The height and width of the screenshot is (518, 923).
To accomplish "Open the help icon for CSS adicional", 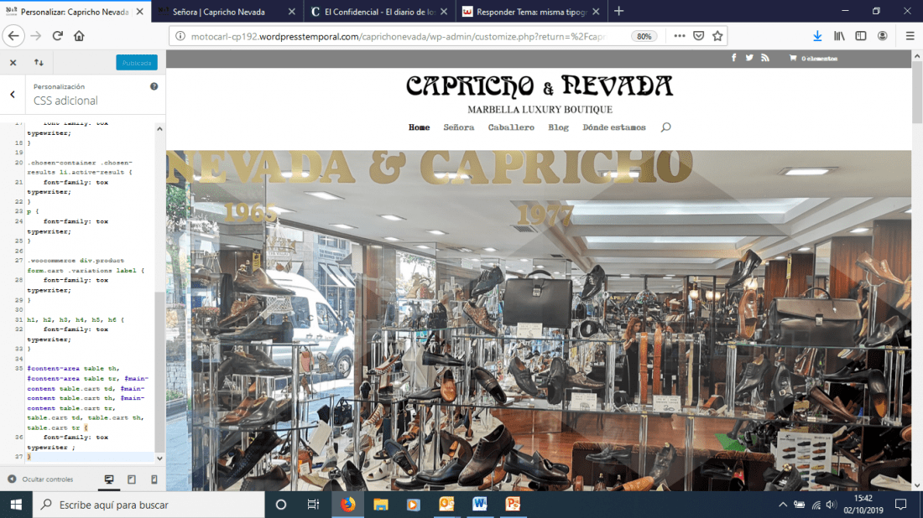I will click(154, 86).
